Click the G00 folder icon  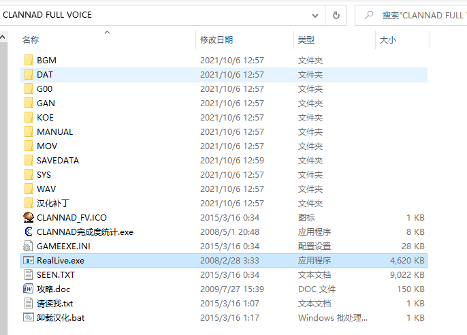[x=29, y=89]
